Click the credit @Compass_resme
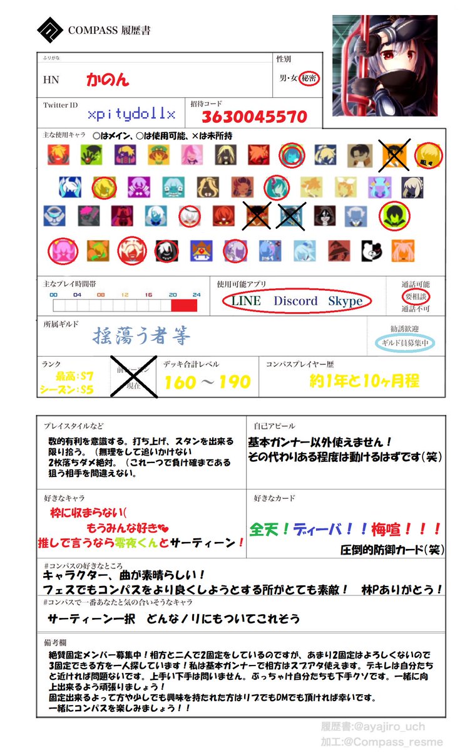The image size is (460, 752). point(396,742)
